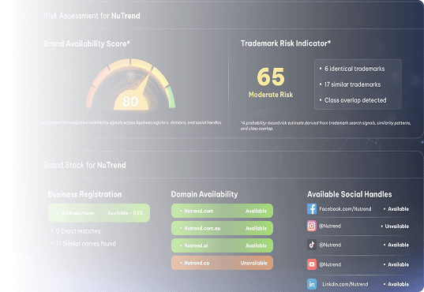Select the Nutrend.com domain row
This screenshot has width=424, height=292.
click(222, 211)
